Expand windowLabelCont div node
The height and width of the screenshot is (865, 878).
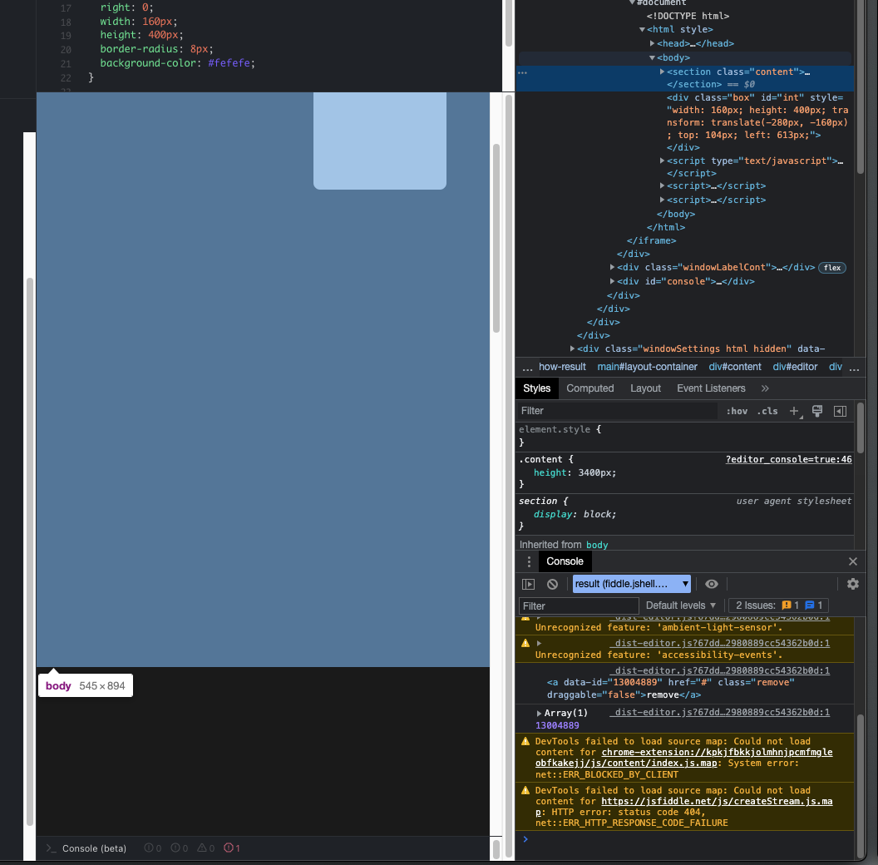612,267
